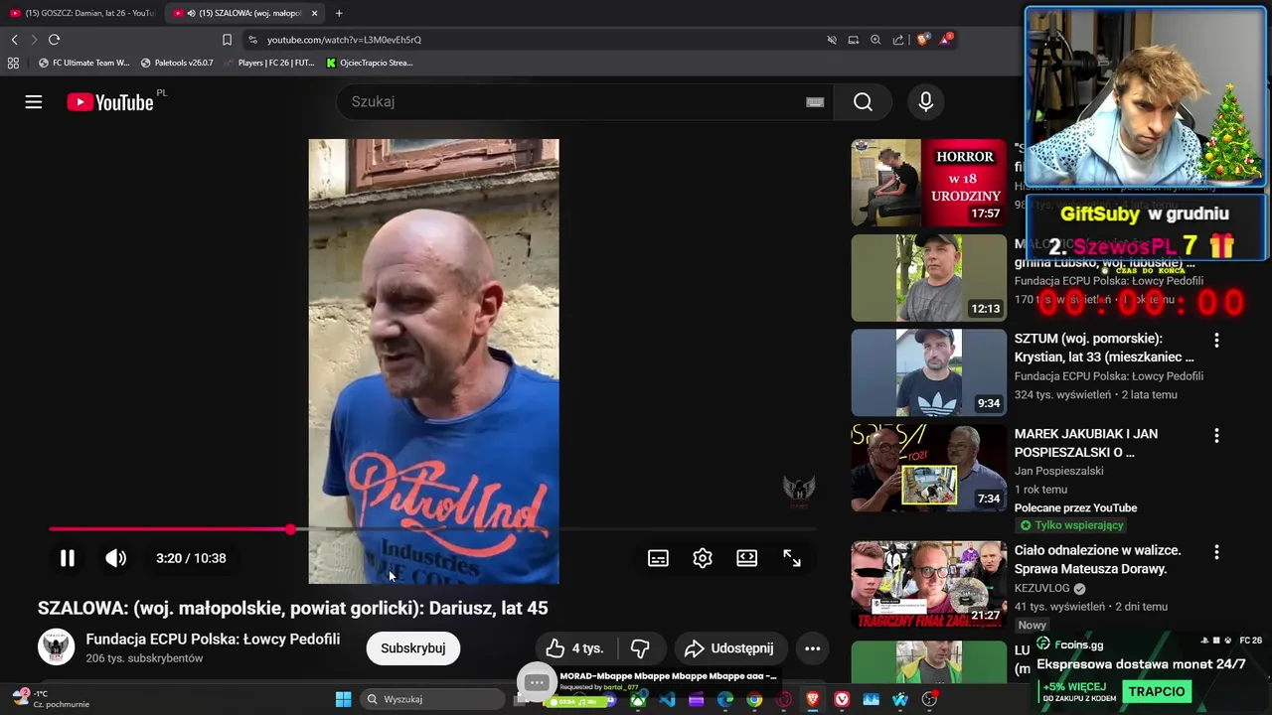The height and width of the screenshot is (715, 1272).
Task: Open Windows Start menu
Action: click(343, 699)
